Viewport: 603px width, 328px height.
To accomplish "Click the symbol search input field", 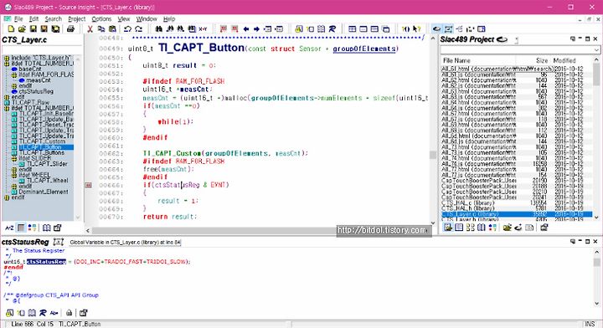I will pos(42,50).
